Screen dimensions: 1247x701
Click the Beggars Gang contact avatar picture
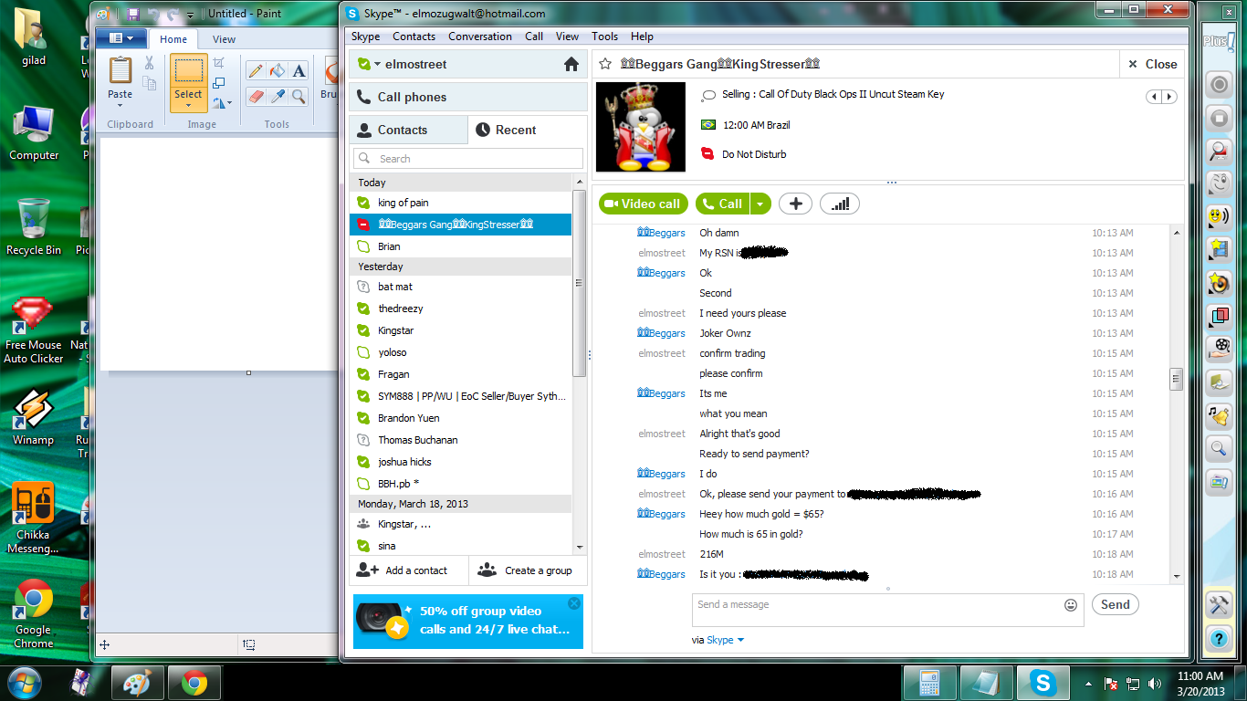coord(641,127)
